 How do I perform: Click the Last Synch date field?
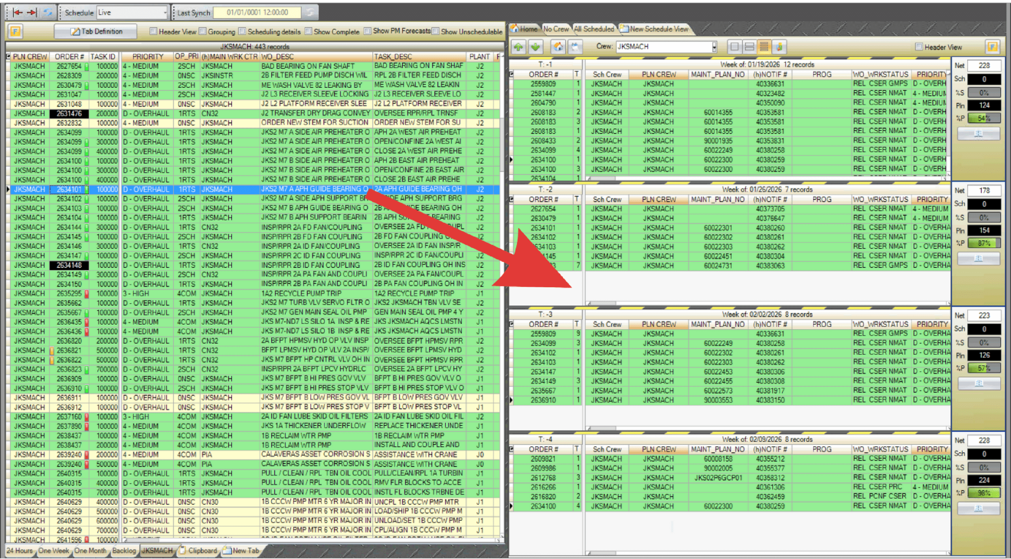pos(257,13)
